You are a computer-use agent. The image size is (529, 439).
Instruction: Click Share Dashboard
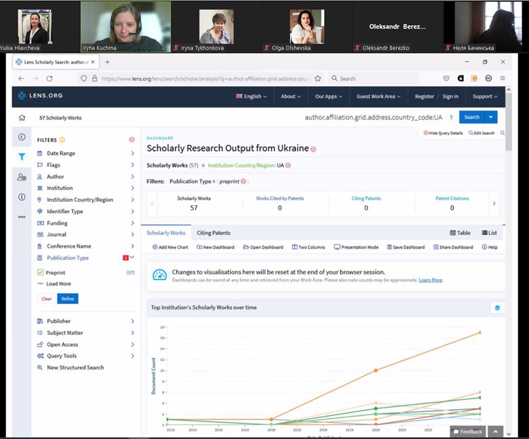pyautogui.click(x=453, y=247)
